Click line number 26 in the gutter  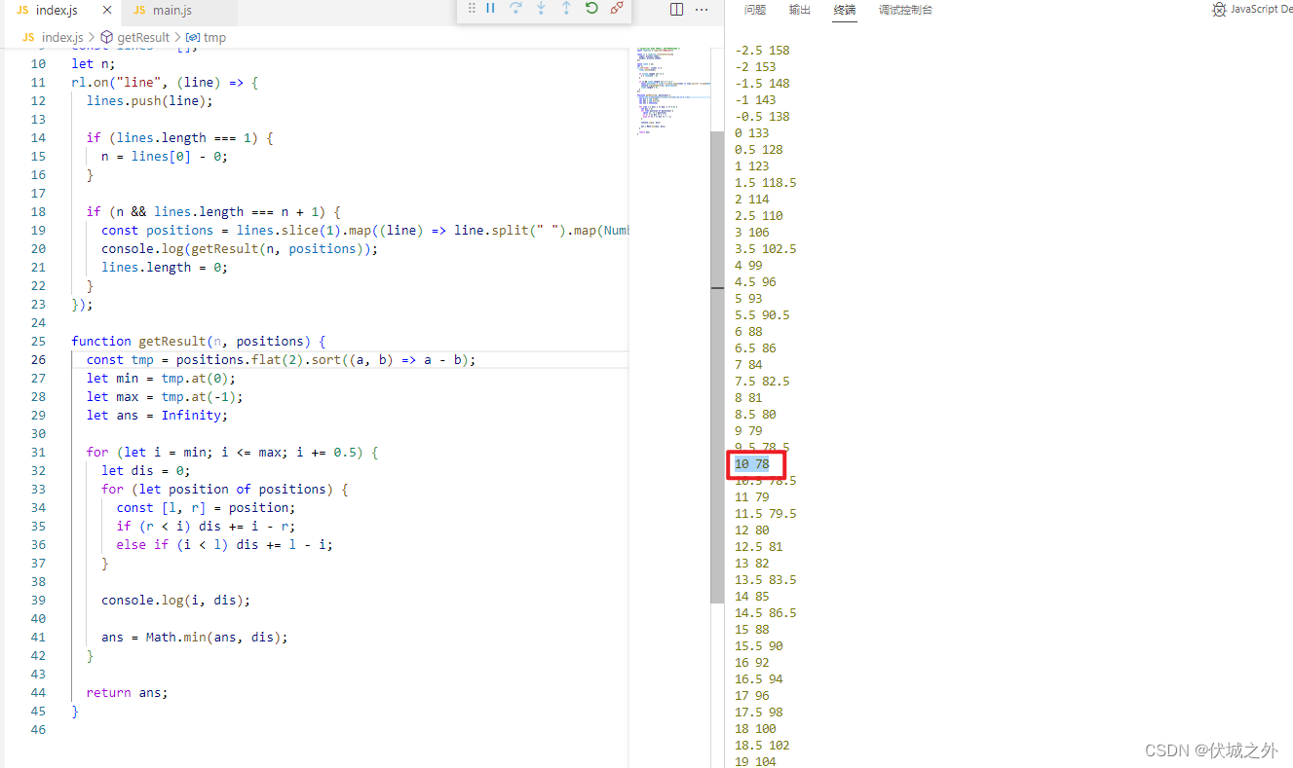pos(38,359)
